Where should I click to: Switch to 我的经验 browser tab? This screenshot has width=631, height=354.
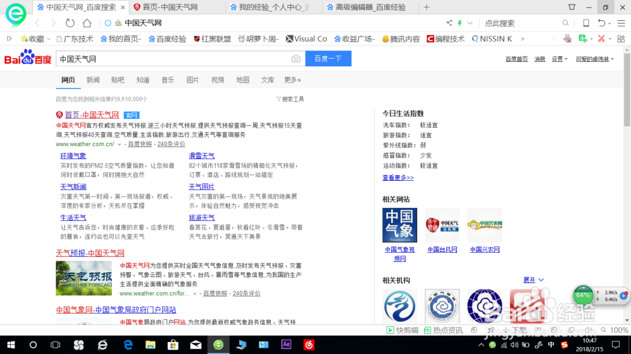274,7
